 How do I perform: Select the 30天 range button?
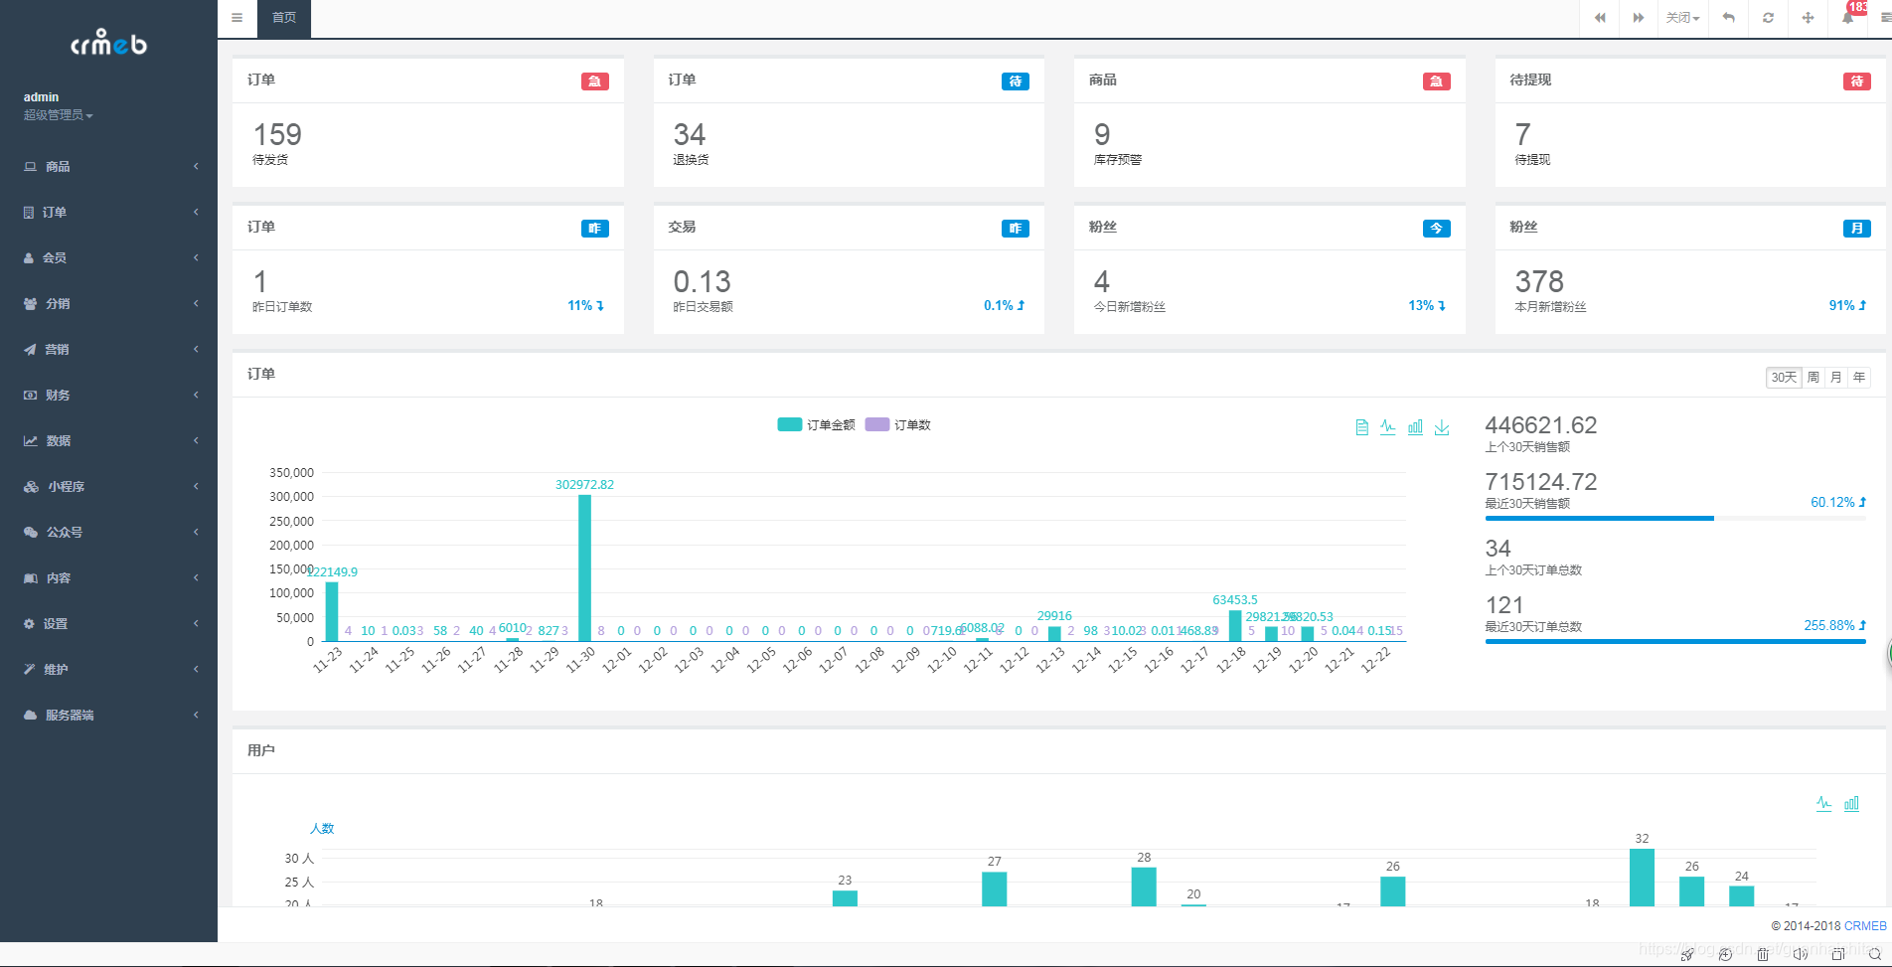pyautogui.click(x=1784, y=378)
